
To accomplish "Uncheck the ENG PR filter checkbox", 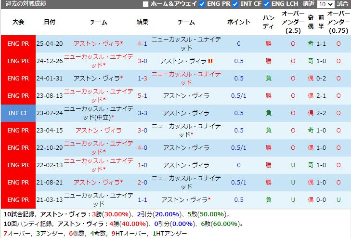I will [x=202, y=4].
